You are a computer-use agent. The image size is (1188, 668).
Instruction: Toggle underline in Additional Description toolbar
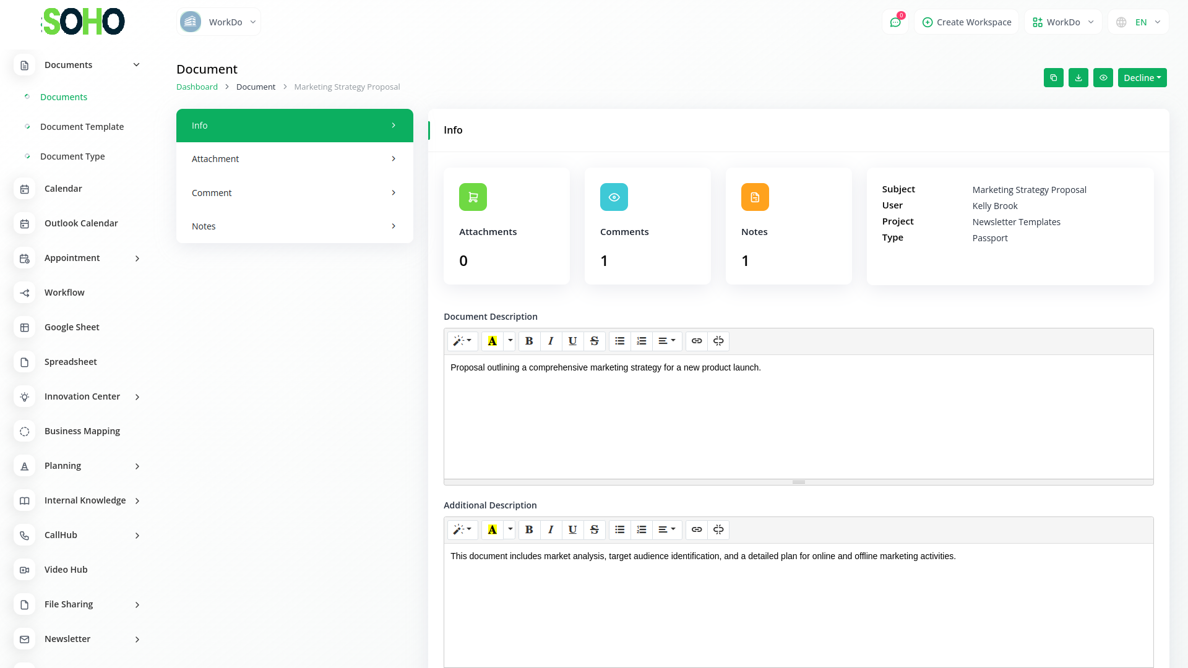pyautogui.click(x=572, y=529)
